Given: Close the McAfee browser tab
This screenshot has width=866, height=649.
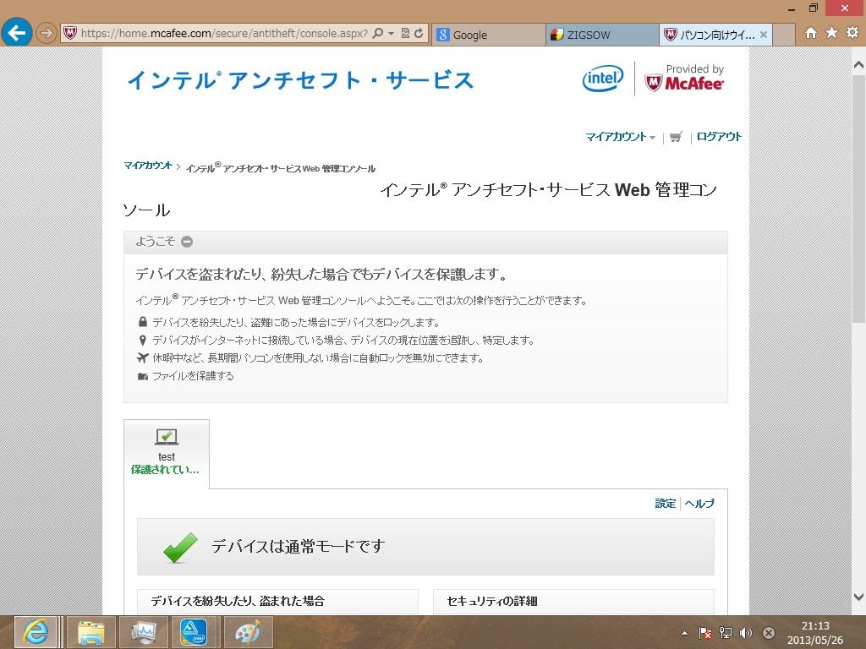Looking at the screenshot, I should (x=764, y=35).
